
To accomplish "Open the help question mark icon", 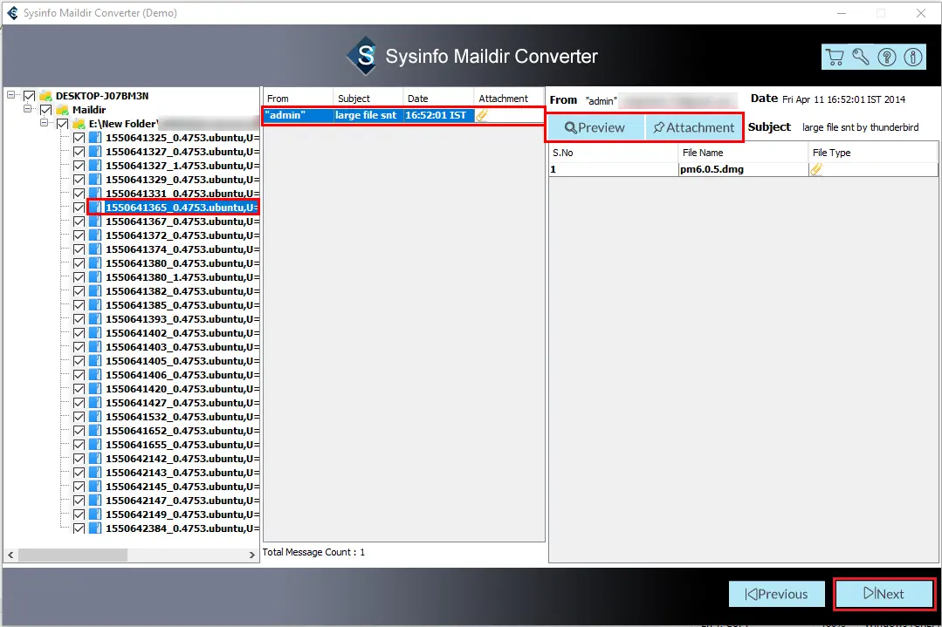I will tap(887, 57).
